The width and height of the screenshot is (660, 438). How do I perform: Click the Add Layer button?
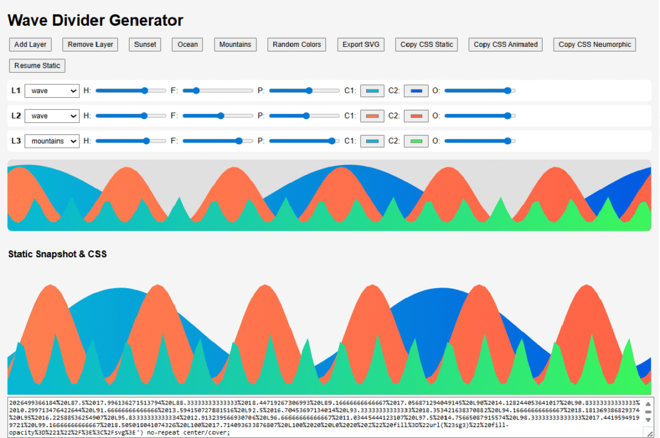(30, 44)
